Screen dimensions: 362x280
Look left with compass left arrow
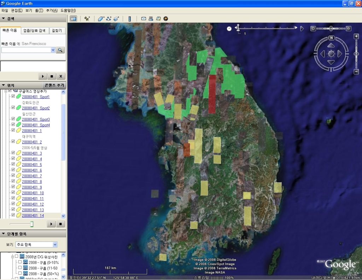(322, 54)
